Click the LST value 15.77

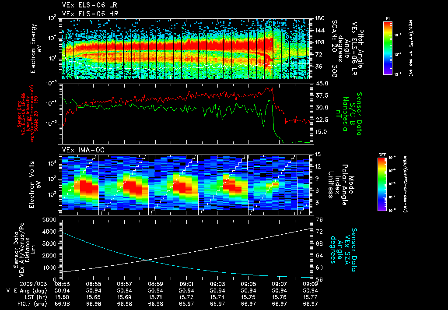(310, 297)
